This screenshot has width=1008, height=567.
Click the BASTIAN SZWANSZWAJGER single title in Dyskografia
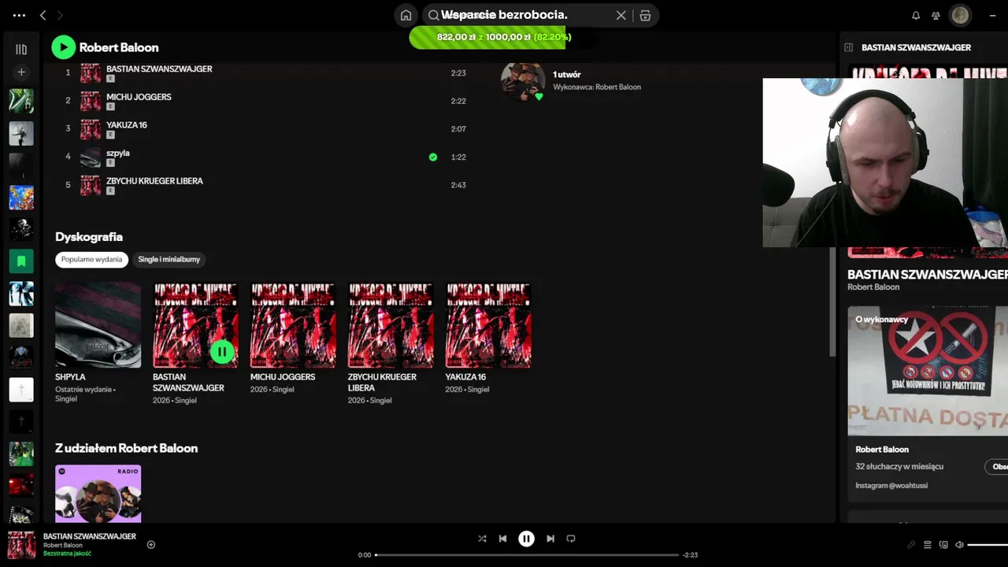188,383
